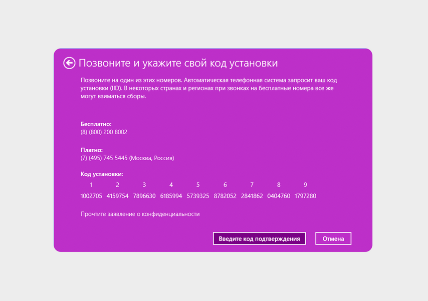This screenshot has height=301, width=428.
Task: Click installation code block 6185994
Action: 171,196
